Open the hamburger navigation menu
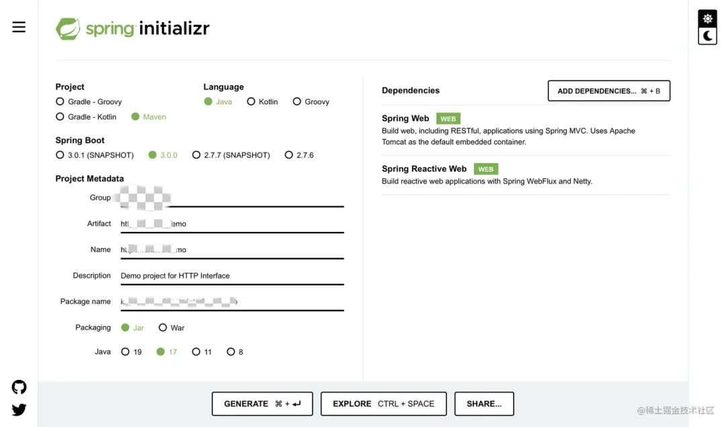Screen dimensions: 726x427 (x=18, y=27)
